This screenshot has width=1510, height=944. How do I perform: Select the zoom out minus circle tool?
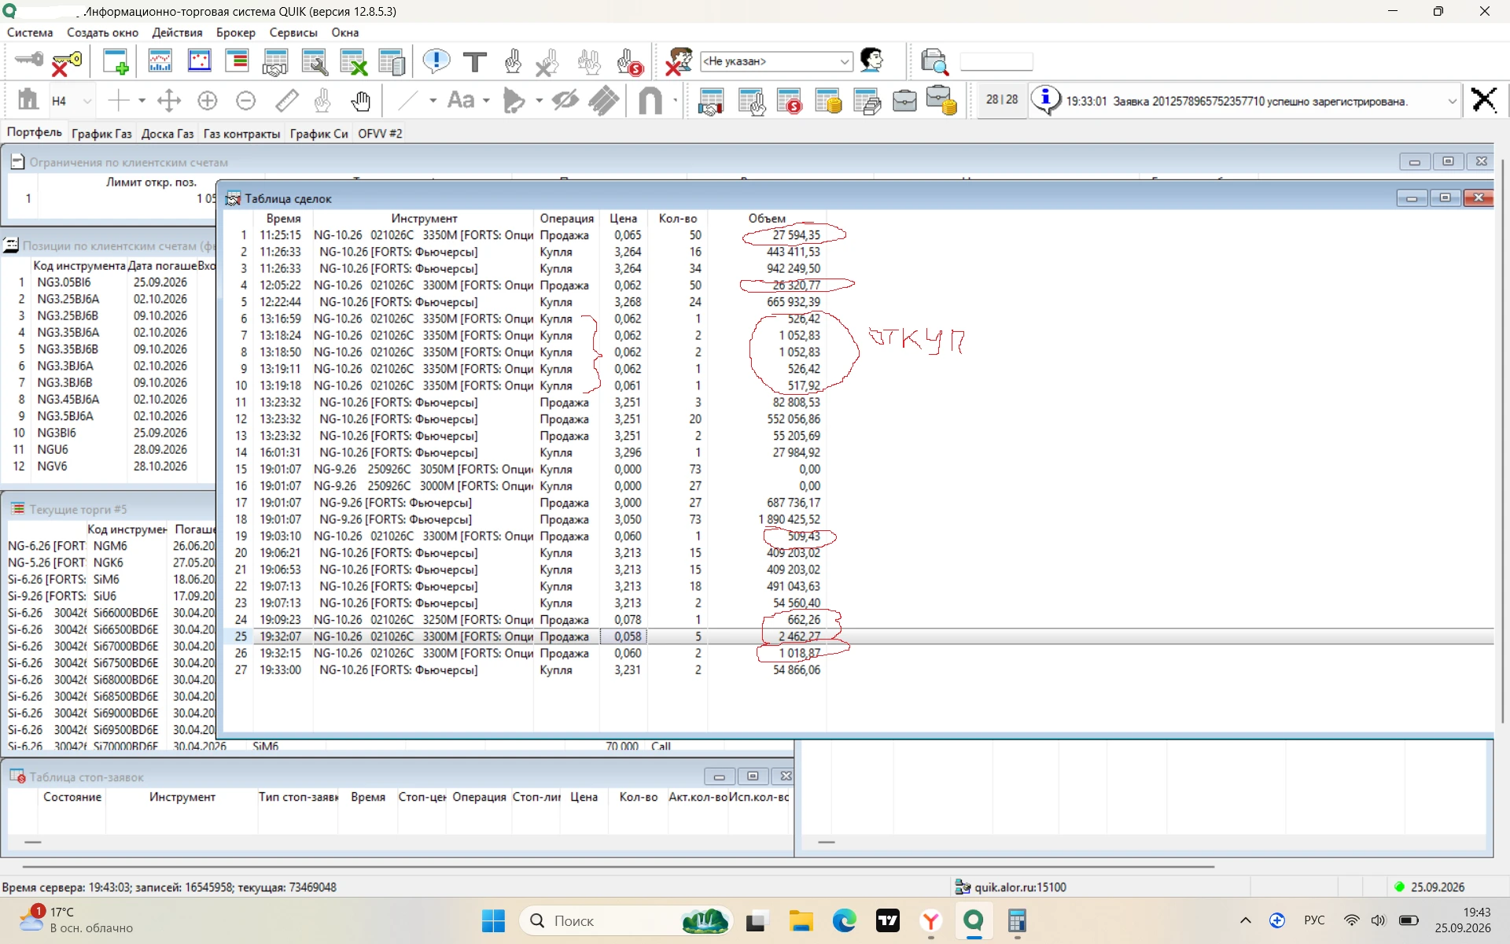click(246, 101)
